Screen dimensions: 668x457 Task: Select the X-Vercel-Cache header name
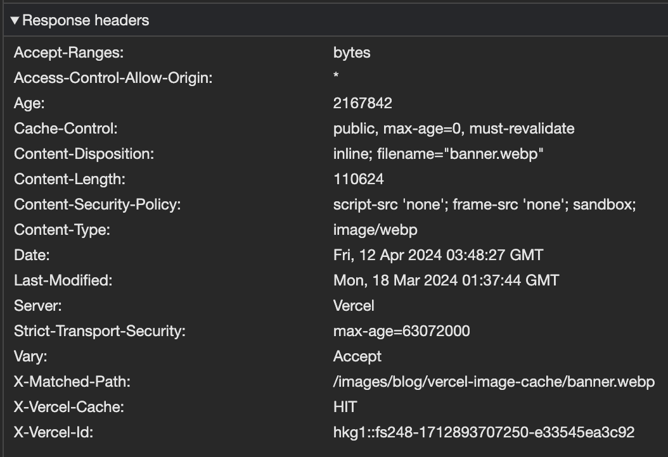click(68, 407)
